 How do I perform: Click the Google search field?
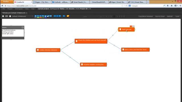click(x=147, y=6)
